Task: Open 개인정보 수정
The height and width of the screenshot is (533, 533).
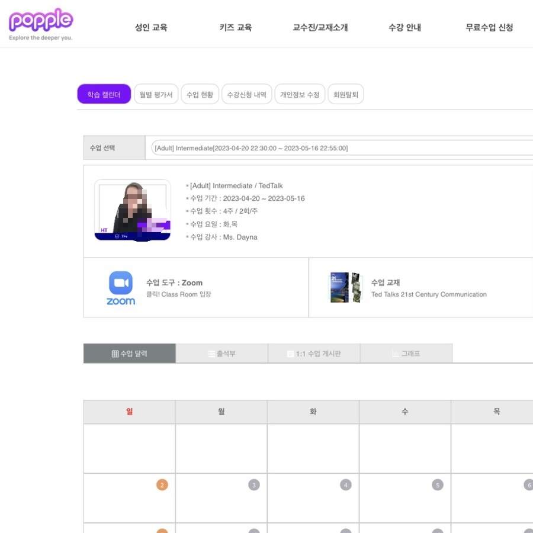Action: (x=300, y=94)
